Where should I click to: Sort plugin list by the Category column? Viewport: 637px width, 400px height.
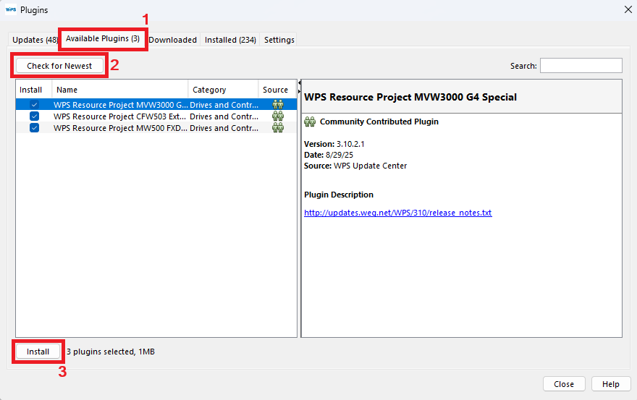[x=223, y=90]
